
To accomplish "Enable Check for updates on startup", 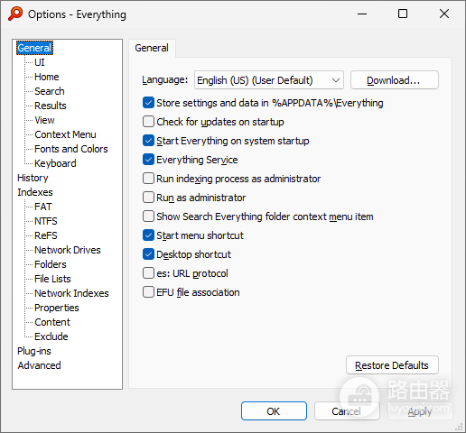I will point(148,122).
